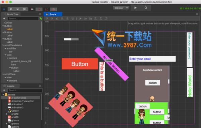201x128 pixels.
Task: Switch to the Scene tab
Action: pyautogui.click(x=53, y=14)
